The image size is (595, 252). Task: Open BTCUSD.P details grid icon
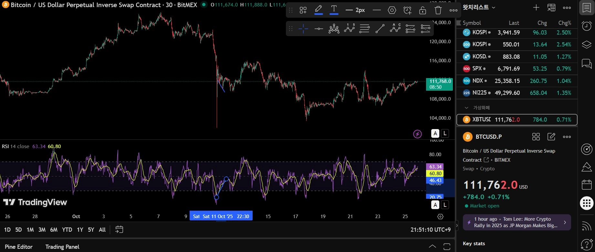pyautogui.click(x=536, y=137)
